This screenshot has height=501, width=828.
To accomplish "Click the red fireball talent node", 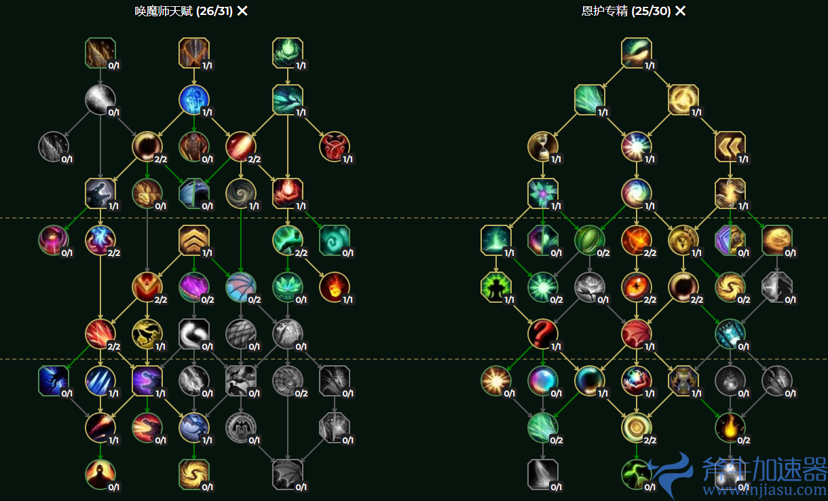I will (335, 287).
